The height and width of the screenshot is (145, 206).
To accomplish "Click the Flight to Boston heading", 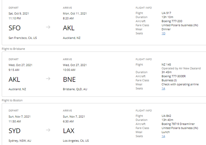I will 12,100.
